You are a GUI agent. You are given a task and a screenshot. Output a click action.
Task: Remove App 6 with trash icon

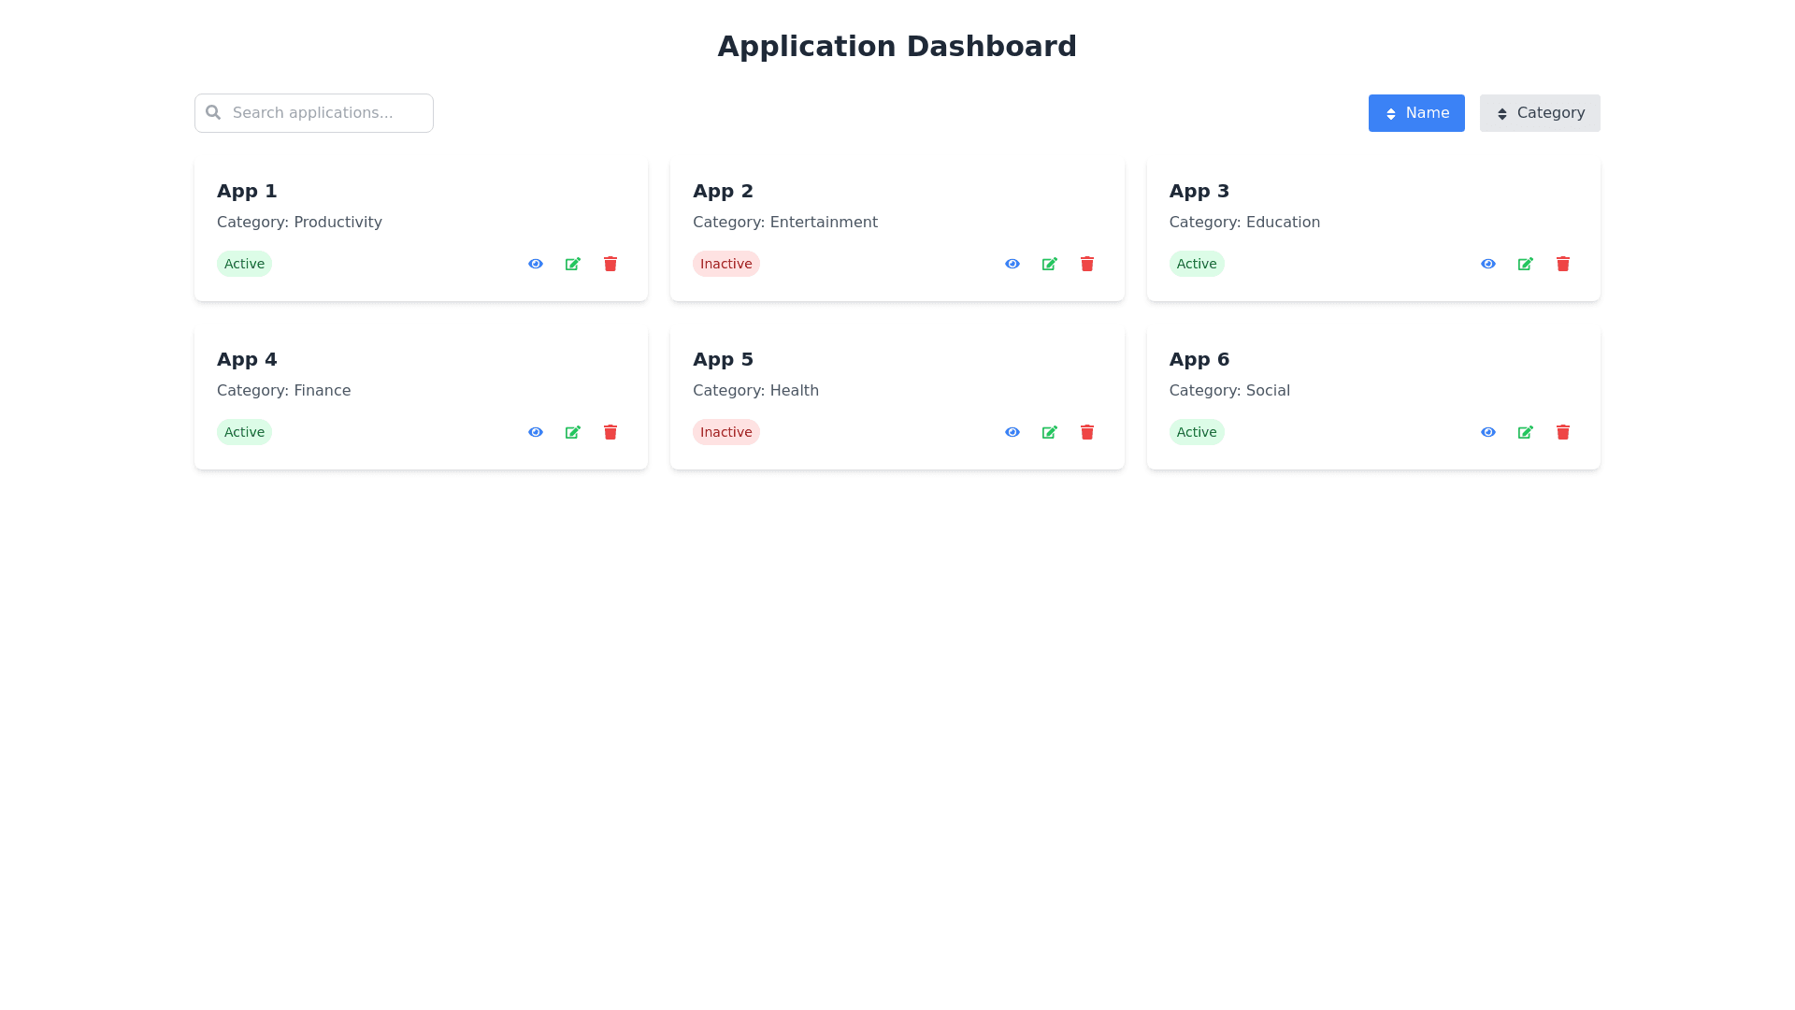tap(1562, 432)
